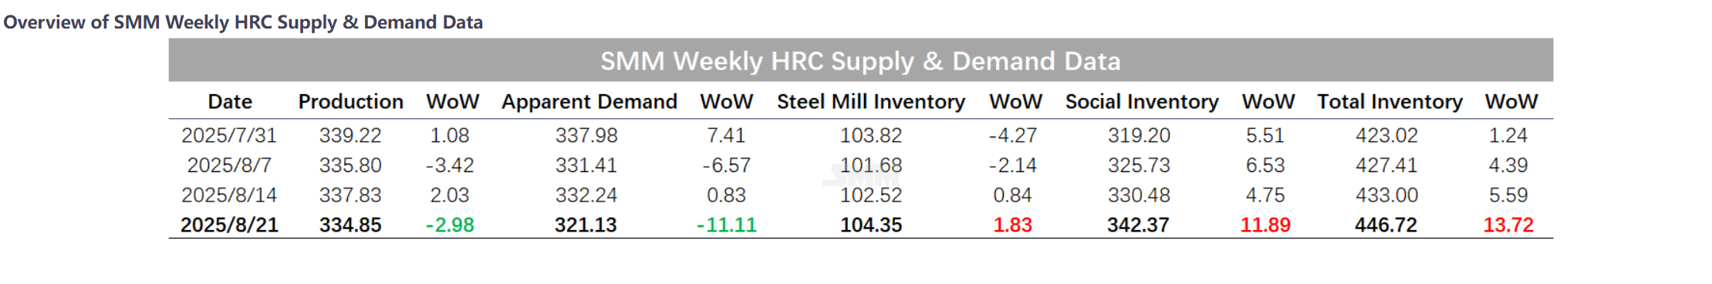Click the red 1.83 WoW value

pyautogui.click(x=1012, y=225)
